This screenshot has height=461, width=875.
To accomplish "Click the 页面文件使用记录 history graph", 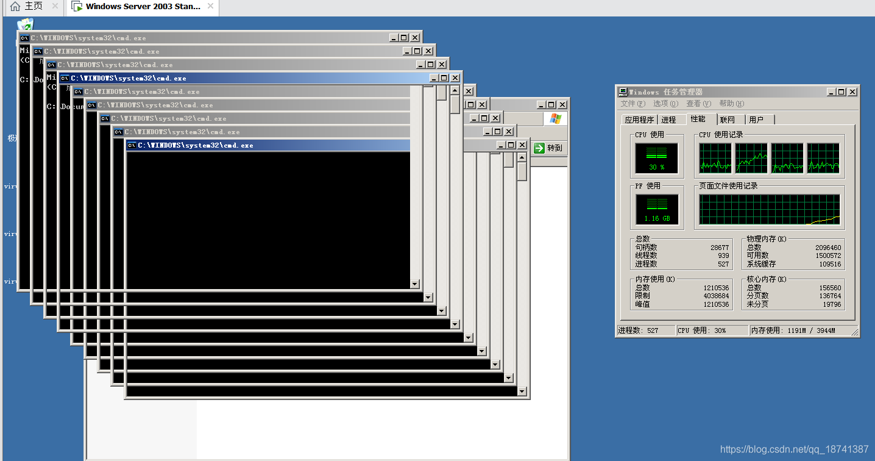I will pos(769,209).
